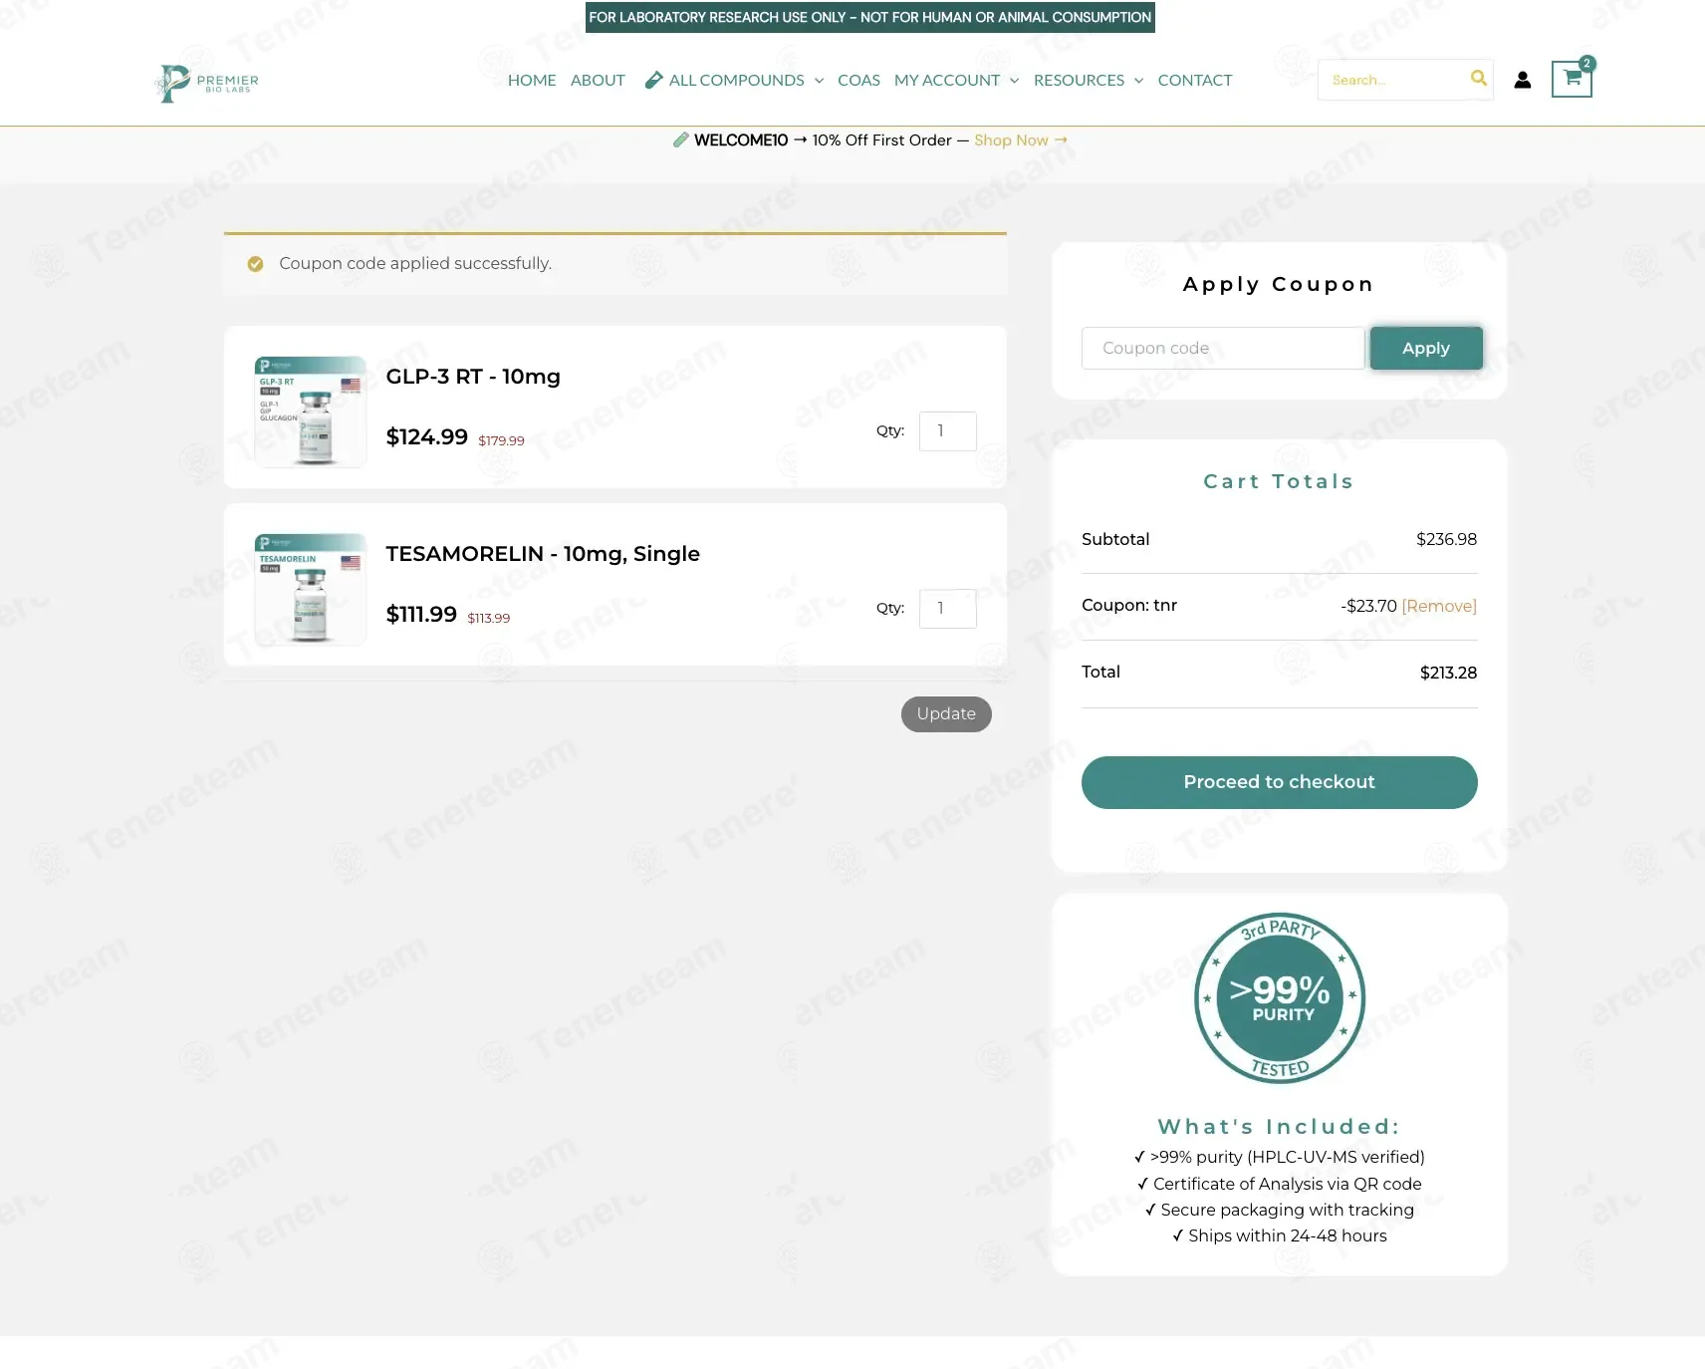Click the Apply coupon button
The height and width of the screenshot is (1369, 1705).
(x=1425, y=349)
